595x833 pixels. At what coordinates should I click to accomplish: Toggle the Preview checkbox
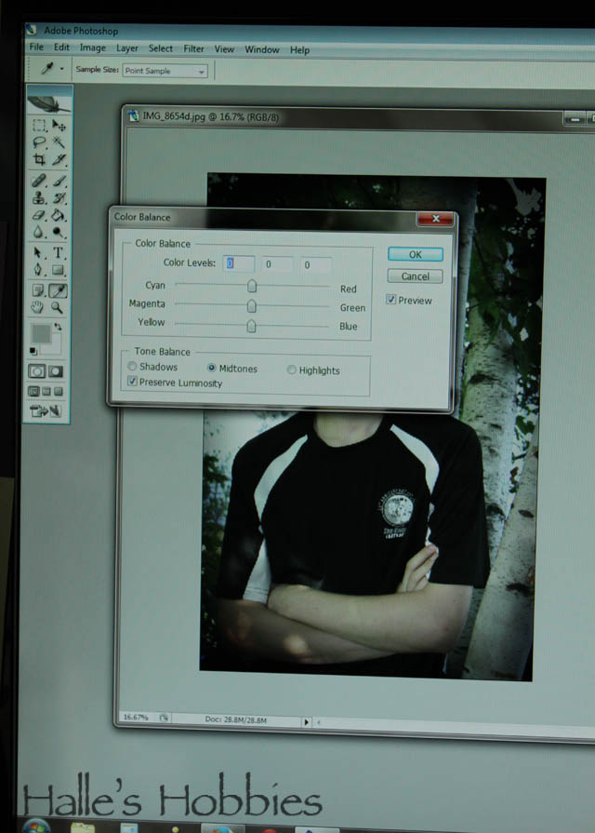(x=391, y=301)
